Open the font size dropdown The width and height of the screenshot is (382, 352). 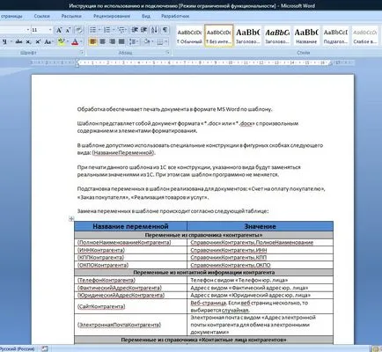click(x=50, y=30)
